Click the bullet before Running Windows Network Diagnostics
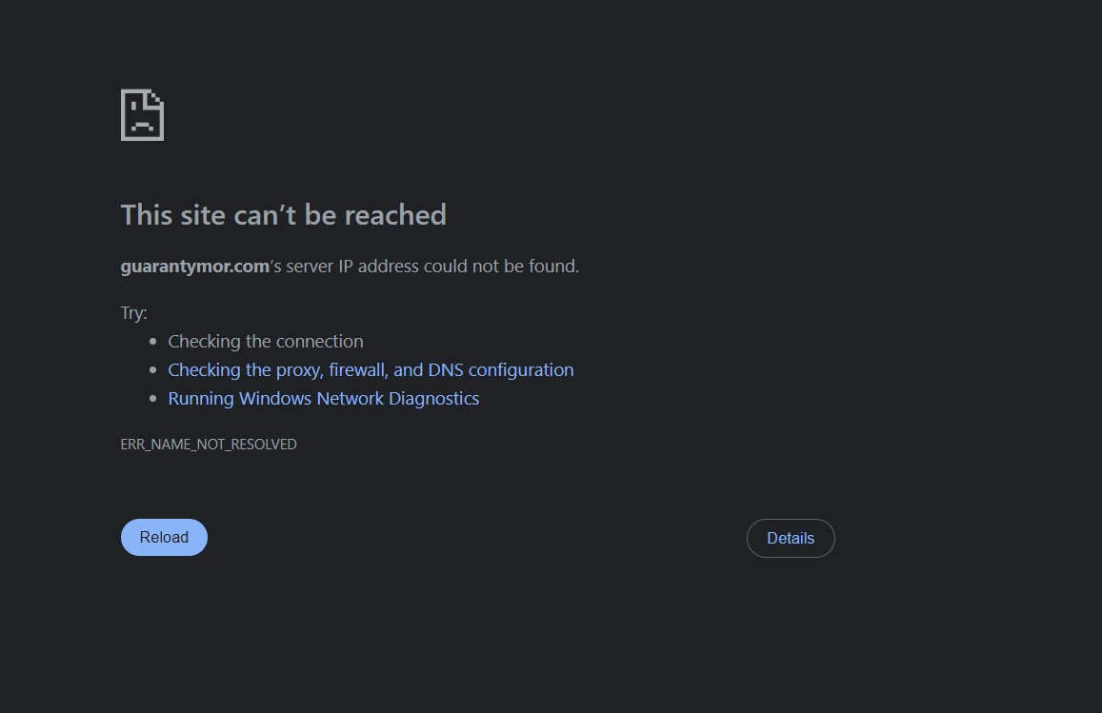This screenshot has width=1102, height=713. (x=153, y=398)
